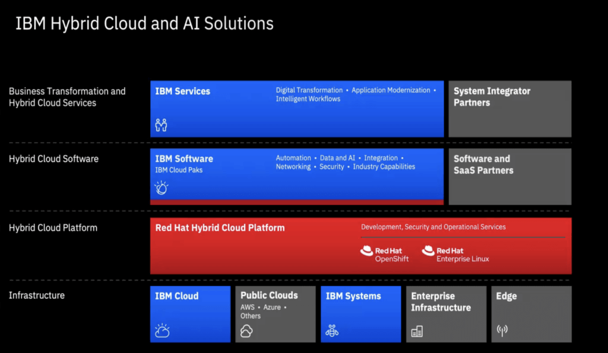Click Intelligent Workflows in IBM Services
Screen dimensions: 608x353
click(x=308, y=99)
